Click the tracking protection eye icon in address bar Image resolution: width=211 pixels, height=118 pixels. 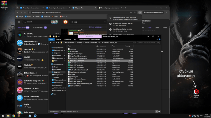(x=131, y=13)
